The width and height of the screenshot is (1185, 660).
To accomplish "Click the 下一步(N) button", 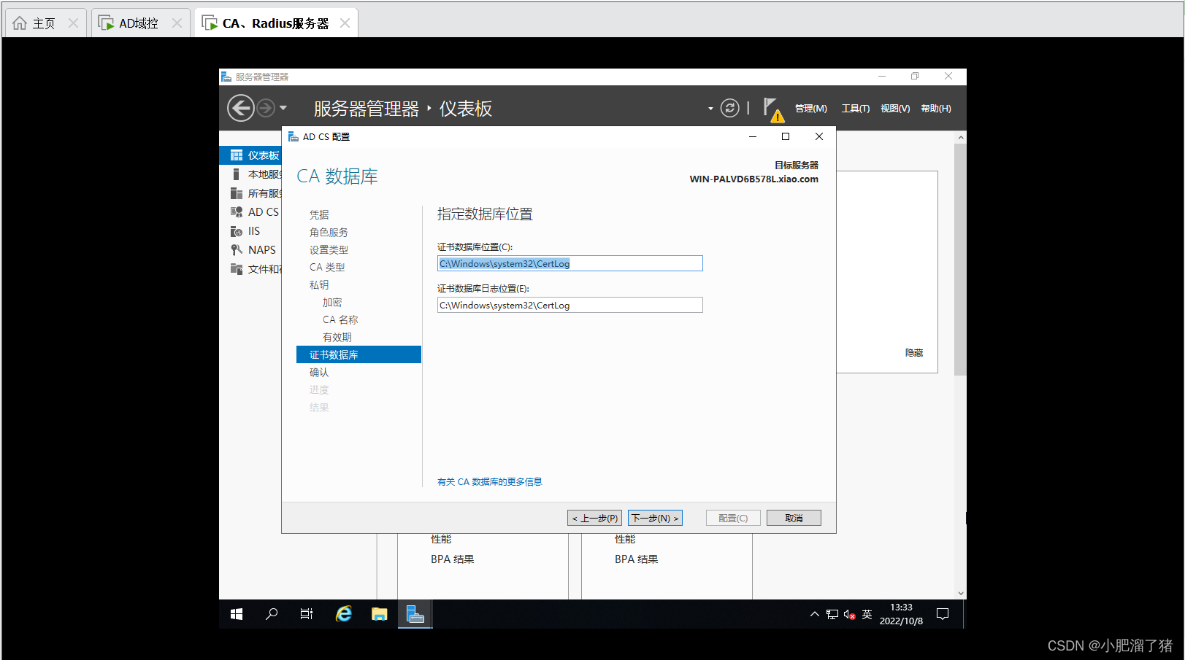I will pyautogui.click(x=655, y=518).
